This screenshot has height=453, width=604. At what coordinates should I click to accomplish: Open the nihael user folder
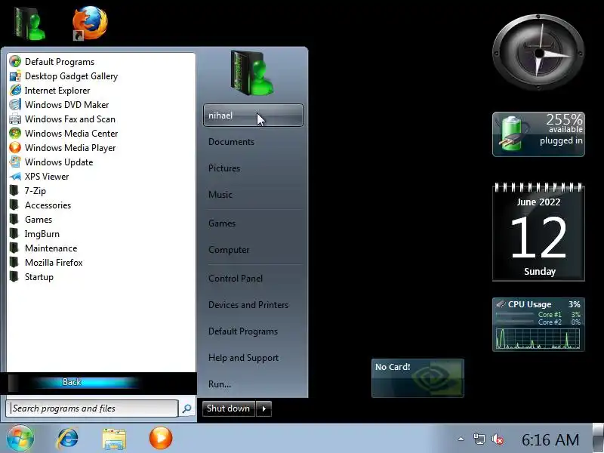click(x=253, y=116)
